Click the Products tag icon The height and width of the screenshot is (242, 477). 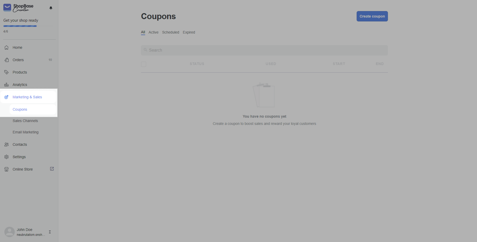coord(6,72)
